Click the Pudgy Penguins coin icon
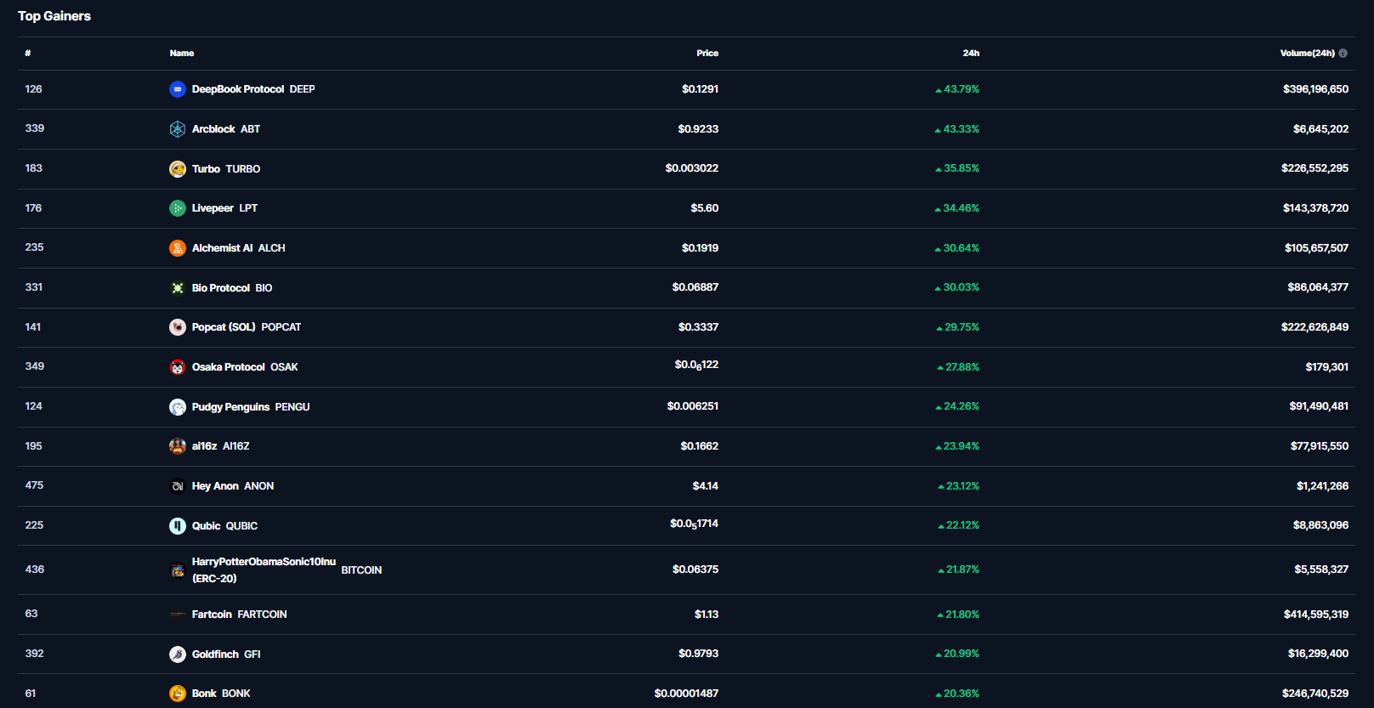This screenshot has width=1374, height=708. (x=178, y=407)
